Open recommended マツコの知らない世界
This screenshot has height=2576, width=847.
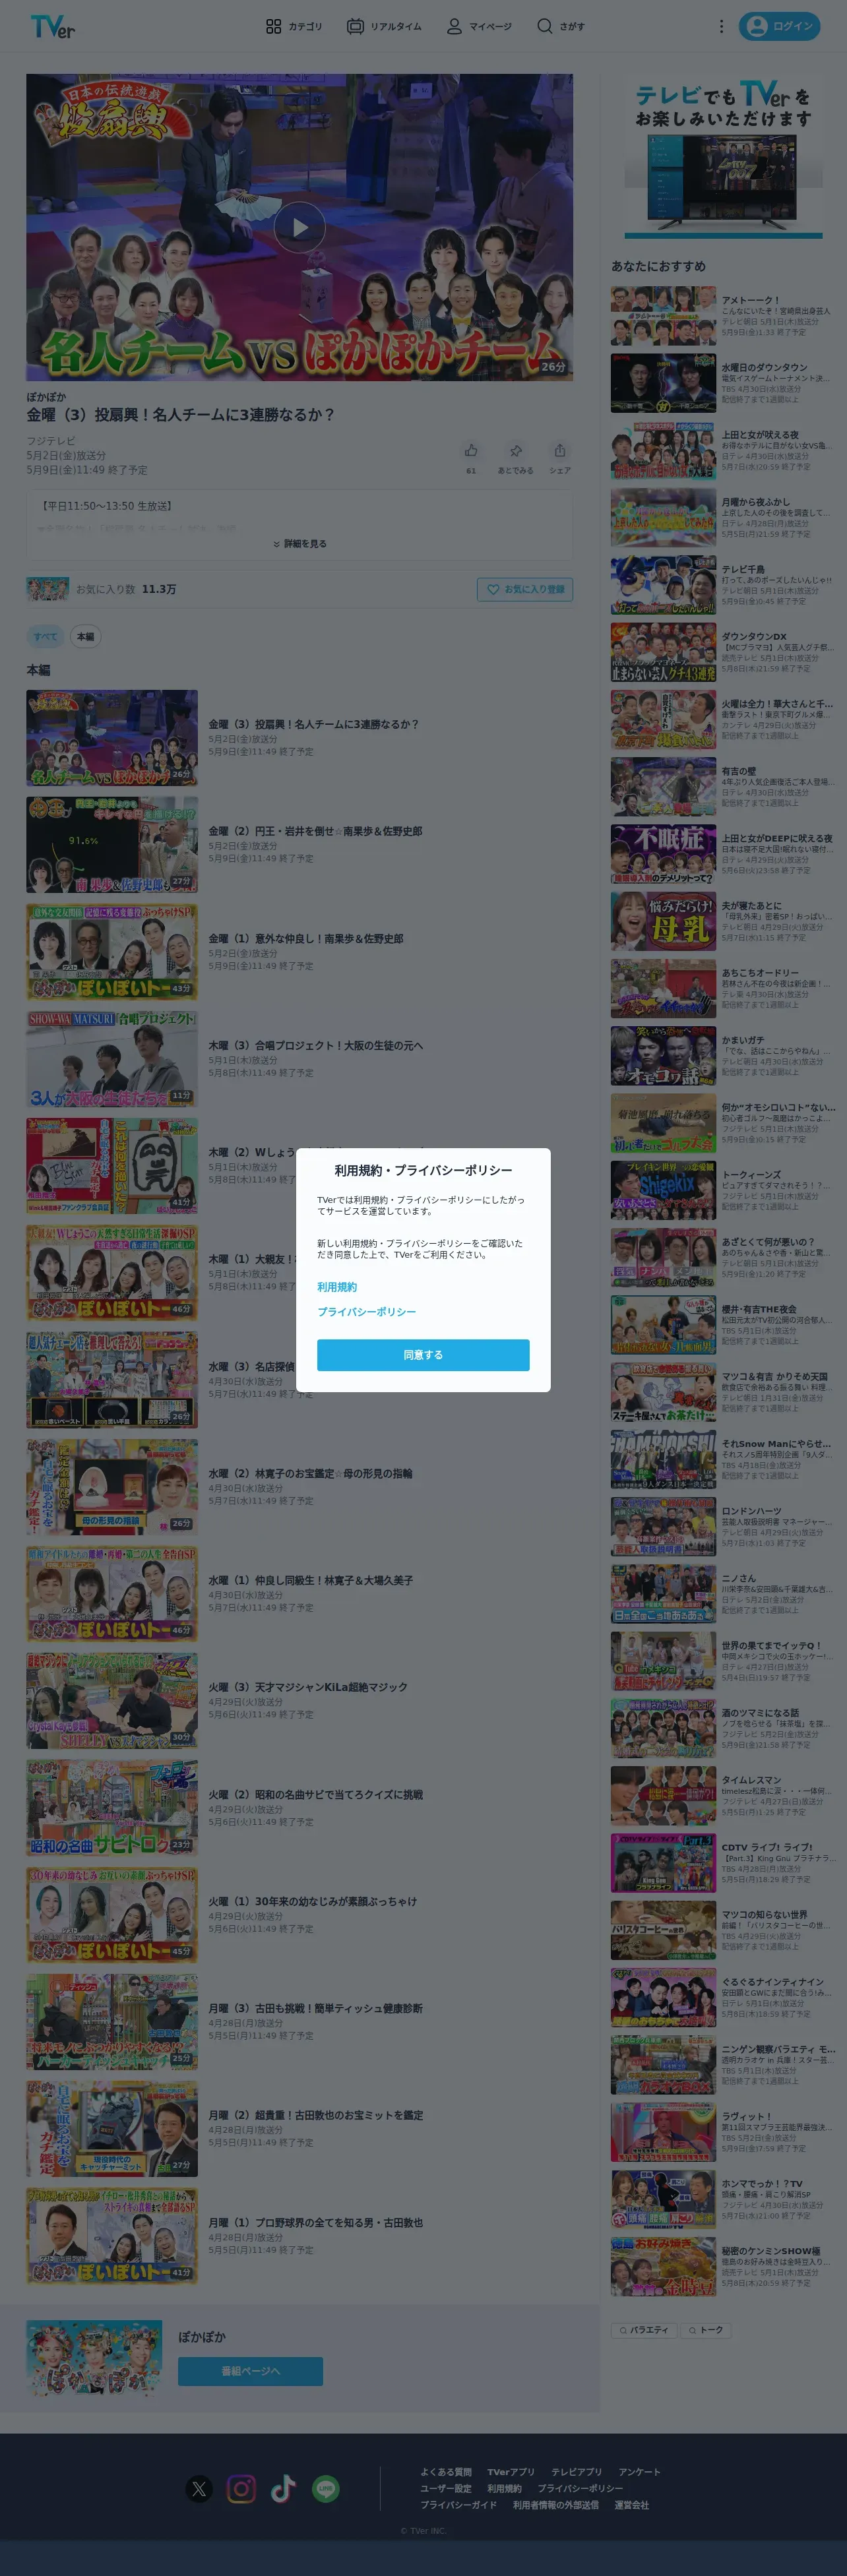(723, 1931)
